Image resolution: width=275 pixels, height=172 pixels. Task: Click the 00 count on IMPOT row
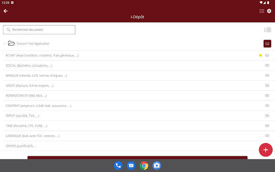click(267, 116)
